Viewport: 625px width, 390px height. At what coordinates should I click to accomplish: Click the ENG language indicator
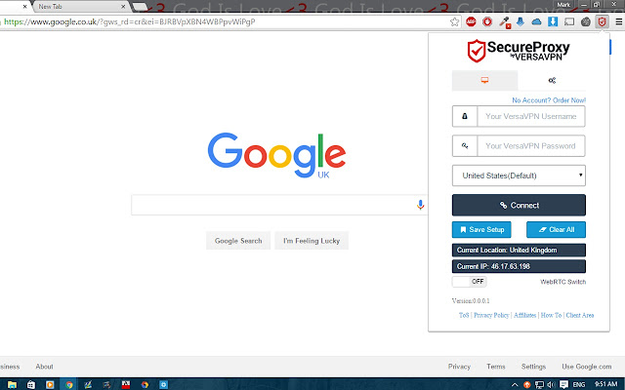coord(579,384)
